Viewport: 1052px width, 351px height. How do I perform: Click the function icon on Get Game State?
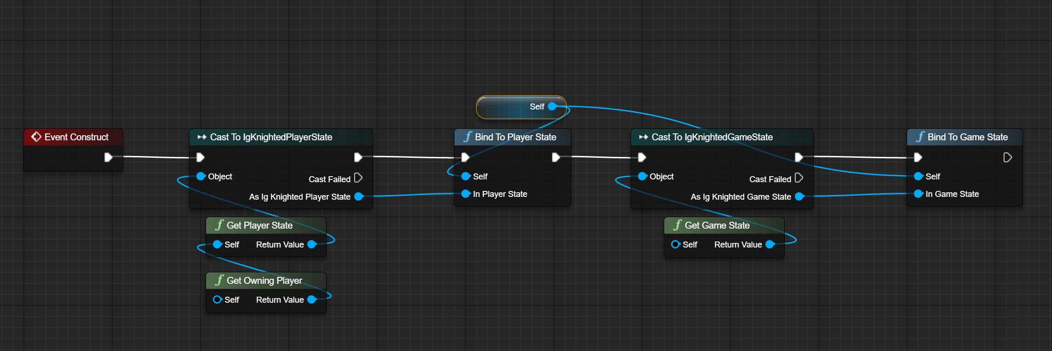[678, 225]
